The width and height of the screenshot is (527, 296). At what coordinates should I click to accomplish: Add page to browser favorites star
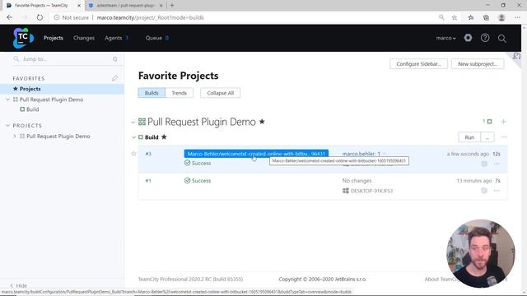tap(455, 17)
